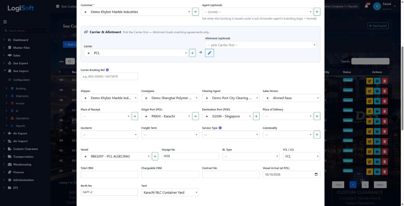404x206 pixels.
Task: Add a new carrier with plus button
Action: pos(192,53)
